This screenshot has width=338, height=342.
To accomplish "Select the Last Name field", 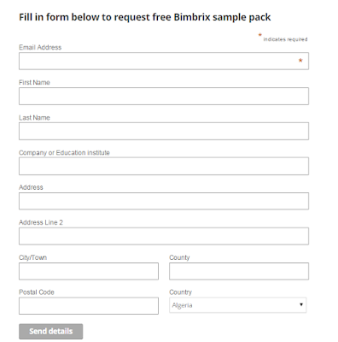I will coord(164,131).
